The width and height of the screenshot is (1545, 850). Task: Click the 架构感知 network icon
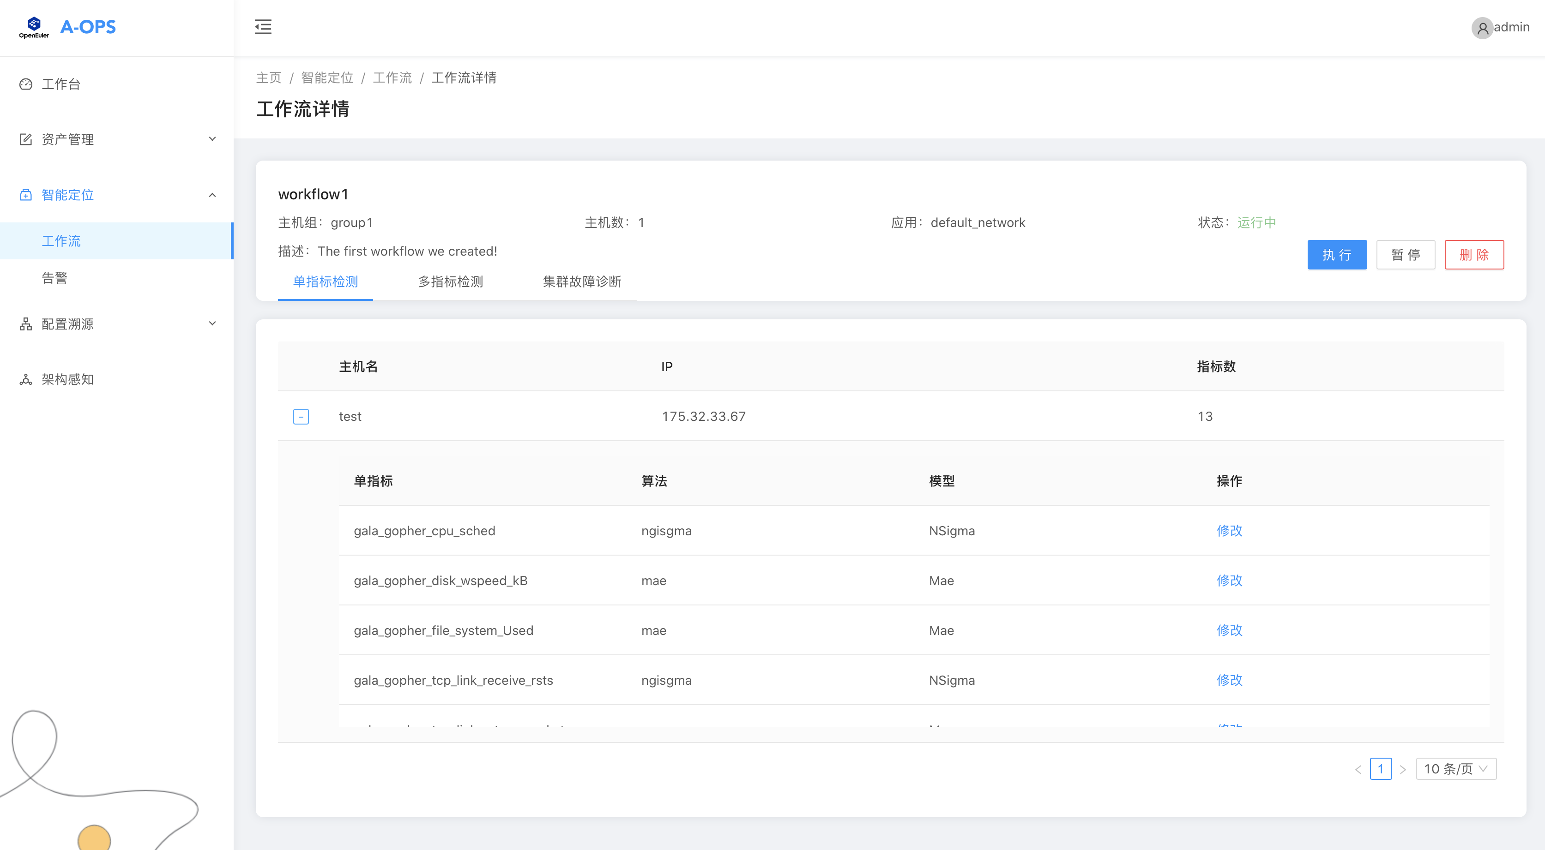(x=26, y=379)
